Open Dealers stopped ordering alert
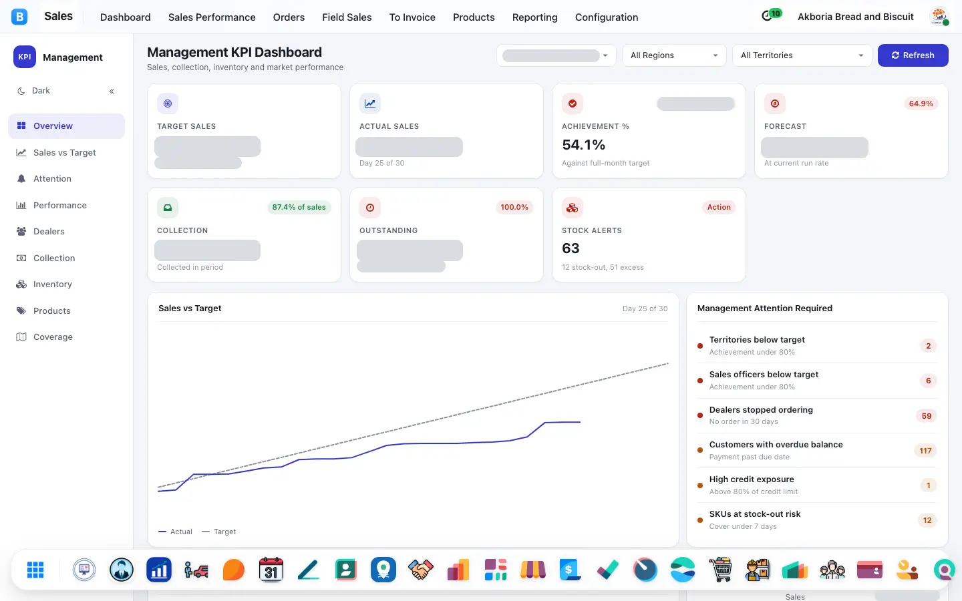The height and width of the screenshot is (601, 962). 817,415
